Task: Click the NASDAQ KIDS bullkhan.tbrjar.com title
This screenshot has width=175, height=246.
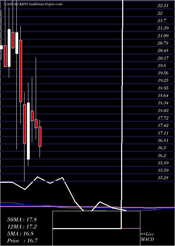Action: pyautogui.click(x=33, y=4)
